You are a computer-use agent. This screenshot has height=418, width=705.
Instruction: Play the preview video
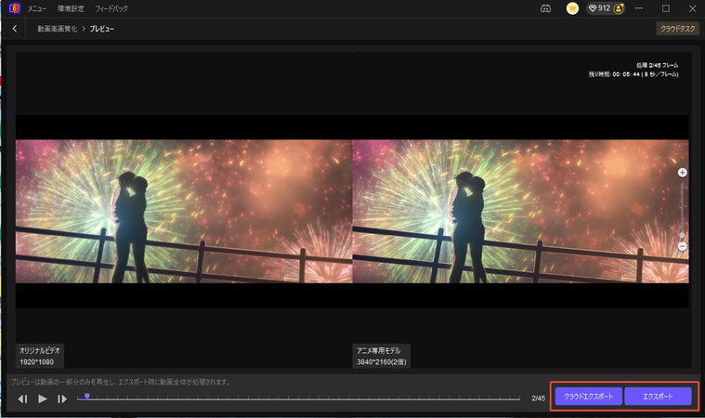click(x=43, y=398)
